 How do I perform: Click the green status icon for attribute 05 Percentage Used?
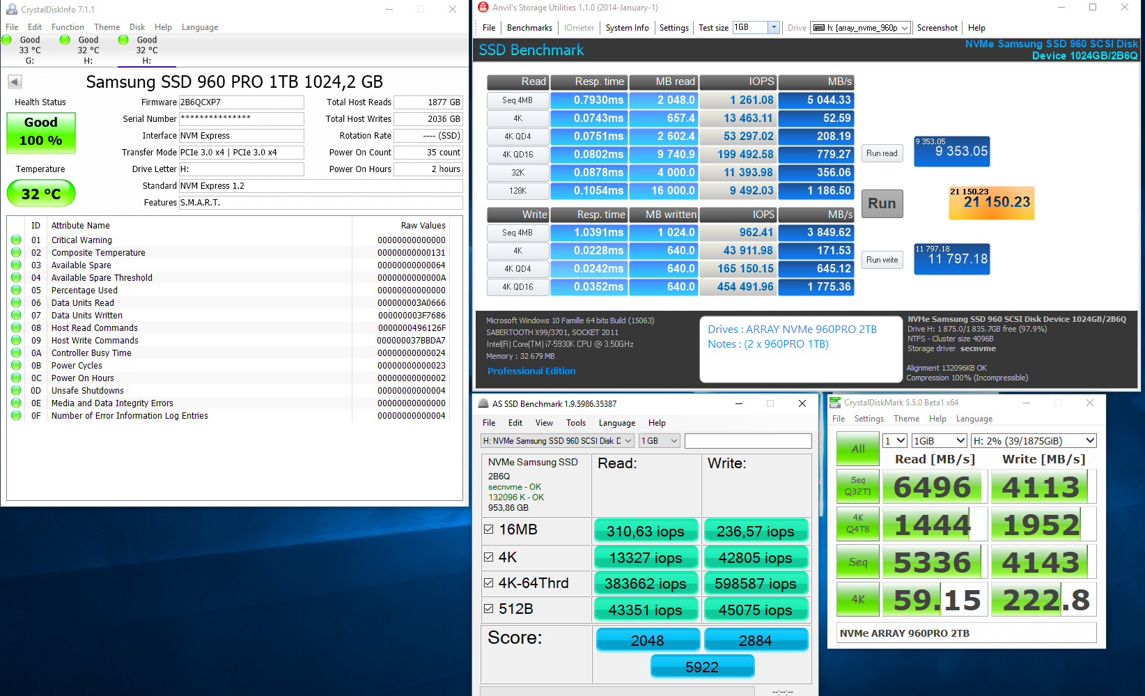16,290
